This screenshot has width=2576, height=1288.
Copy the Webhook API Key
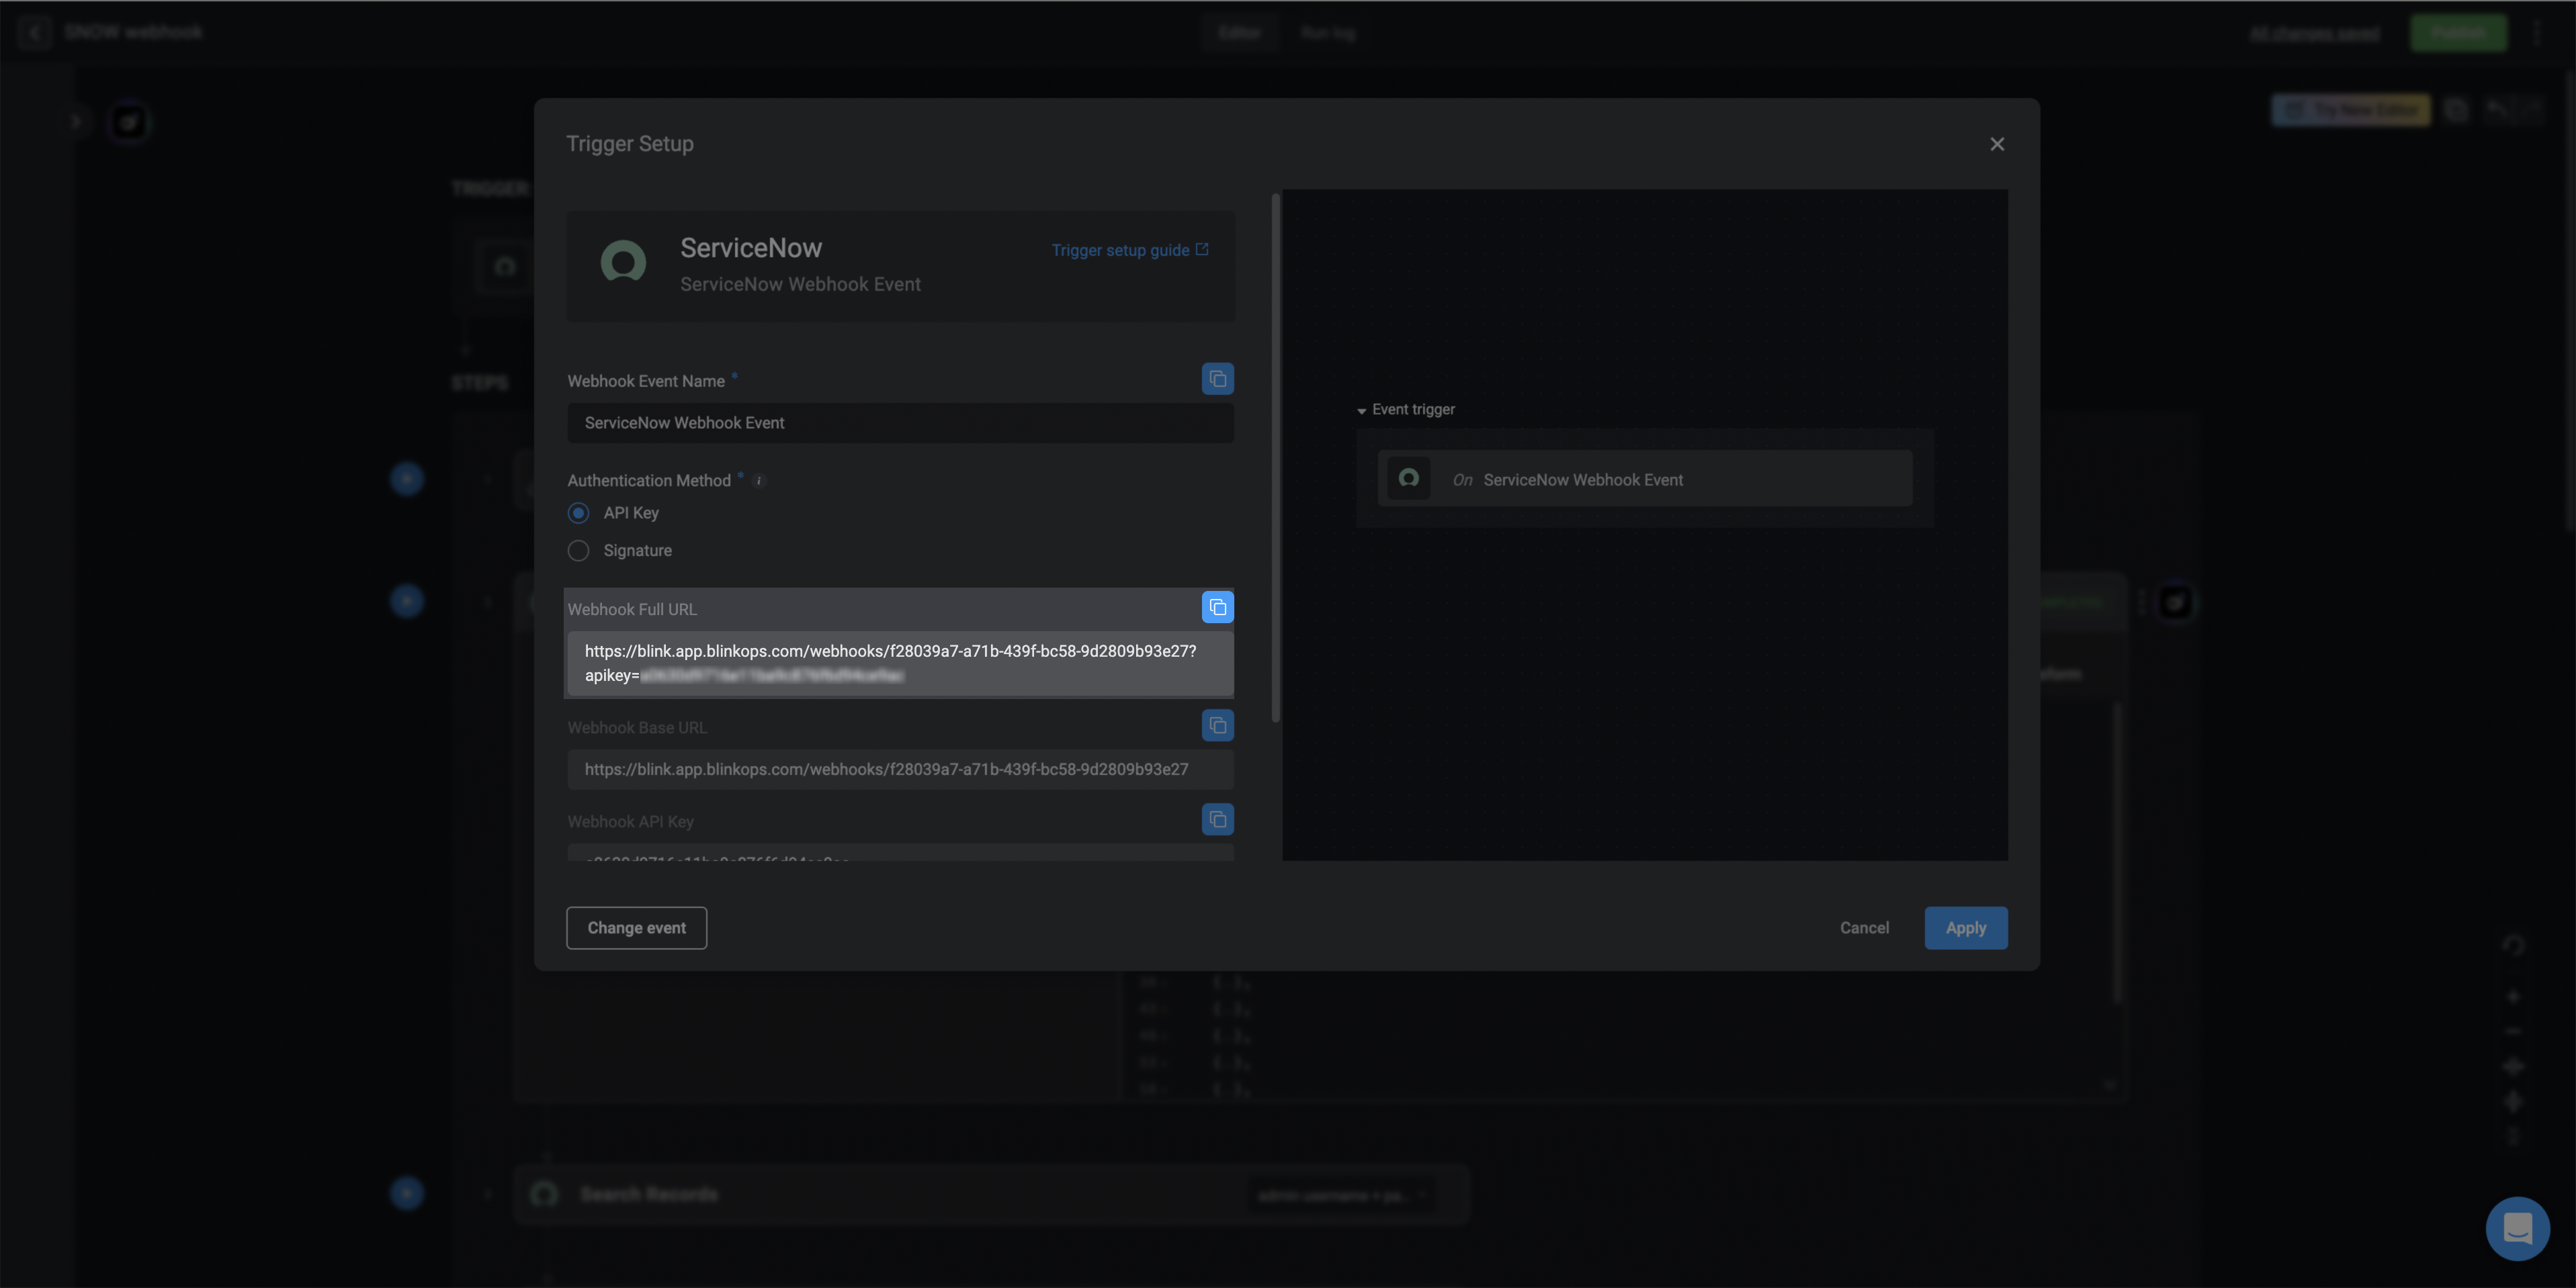coord(1217,819)
